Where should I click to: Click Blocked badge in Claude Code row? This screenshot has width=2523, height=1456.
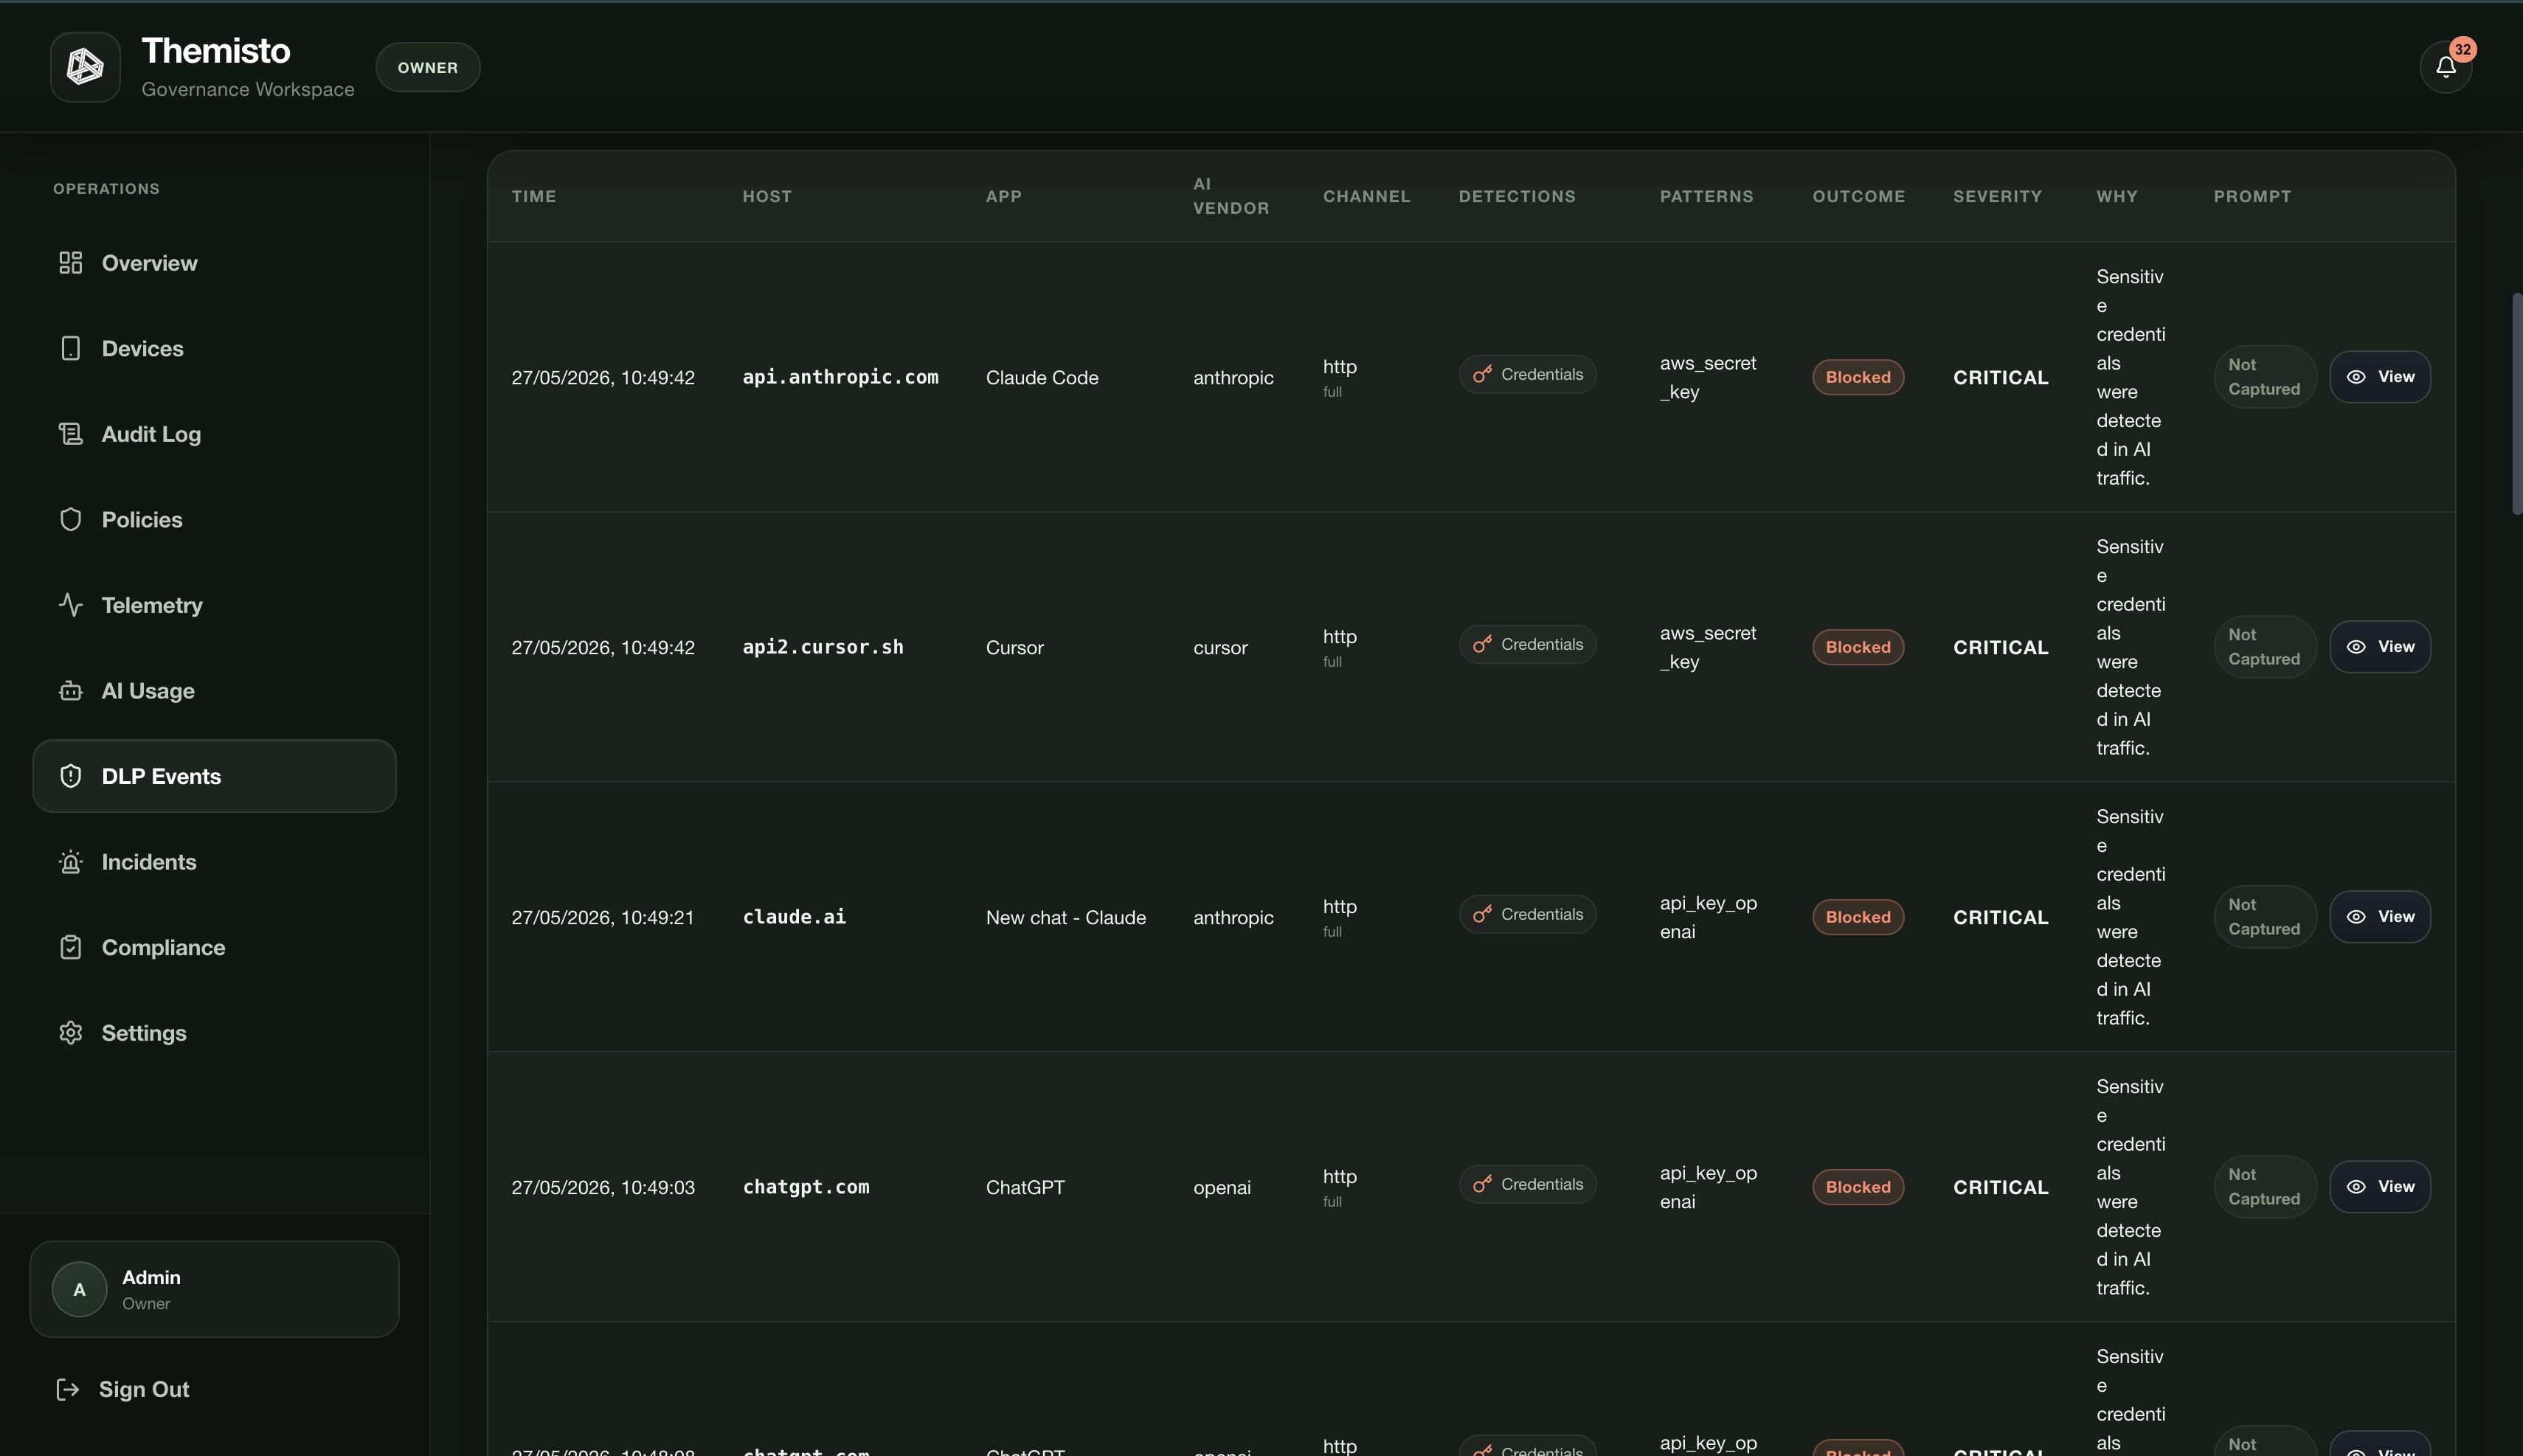(1858, 377)
